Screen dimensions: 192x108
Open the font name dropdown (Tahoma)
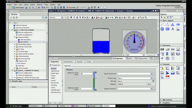coord(62,18)
